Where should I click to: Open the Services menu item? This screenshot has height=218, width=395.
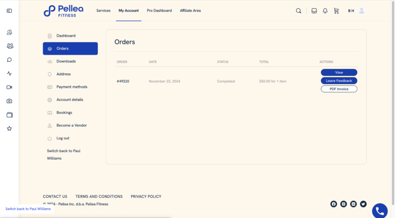tap(103, 11)
